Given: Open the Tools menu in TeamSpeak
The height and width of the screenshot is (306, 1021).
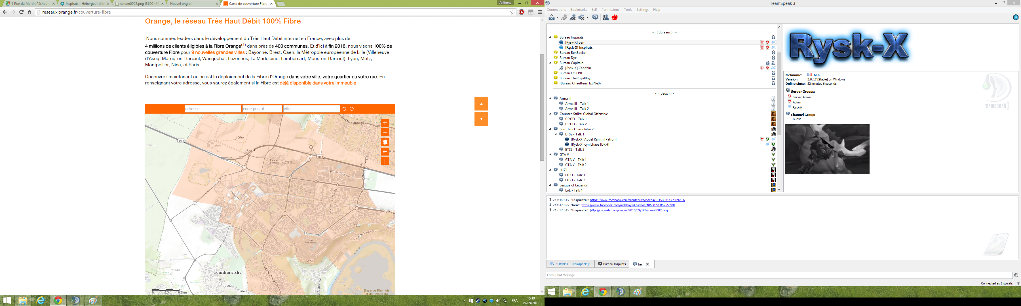Looking at the screenshot, I should pyautogui.click(x=628, y=10).
